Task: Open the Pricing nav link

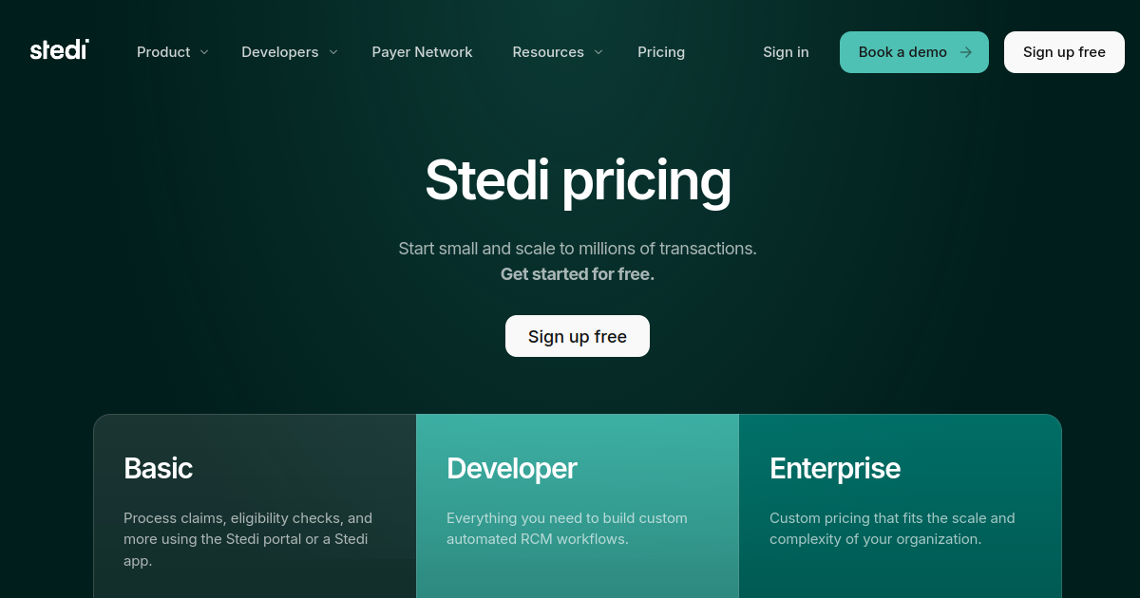Action: pos(661,52)
